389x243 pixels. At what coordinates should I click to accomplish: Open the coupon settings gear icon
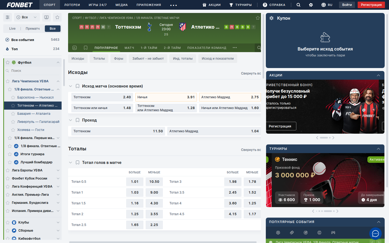tap(271, 18)
